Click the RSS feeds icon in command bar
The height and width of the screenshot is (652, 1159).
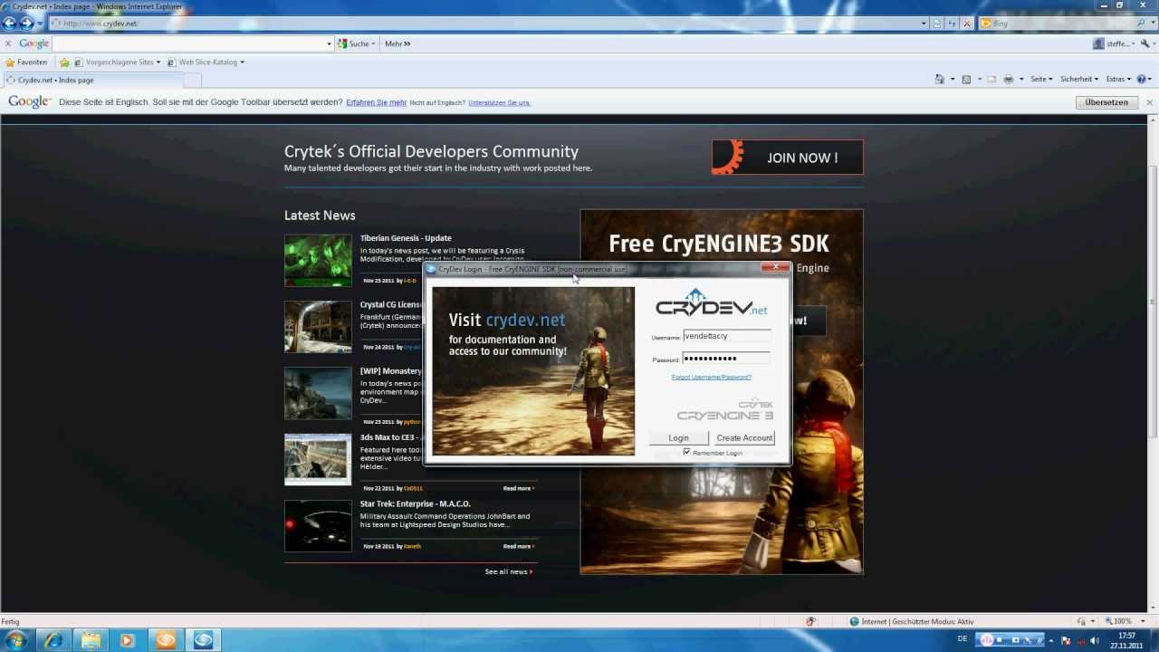[966, 79]
